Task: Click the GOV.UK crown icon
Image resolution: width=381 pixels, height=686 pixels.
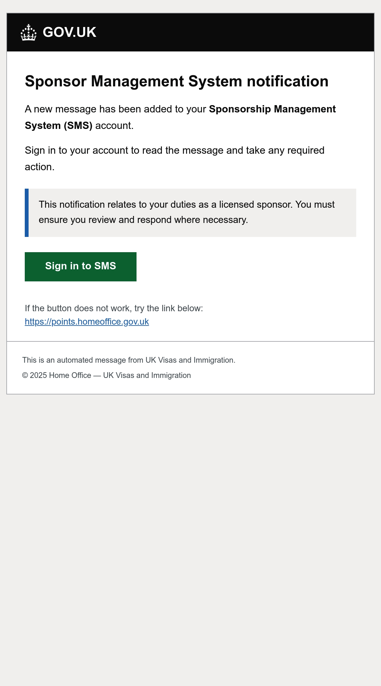Action: pos(29,32)
